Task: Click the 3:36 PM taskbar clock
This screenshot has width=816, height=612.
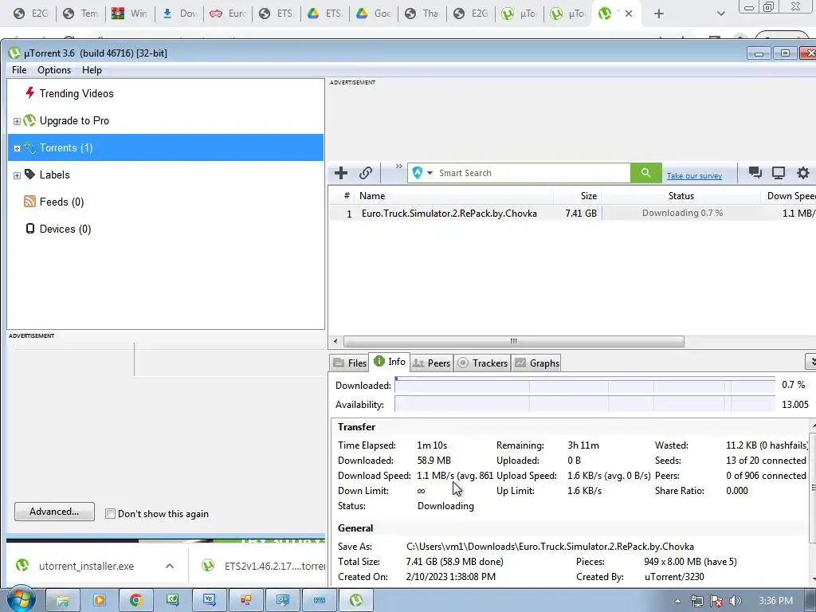Action: pos(775,601)
